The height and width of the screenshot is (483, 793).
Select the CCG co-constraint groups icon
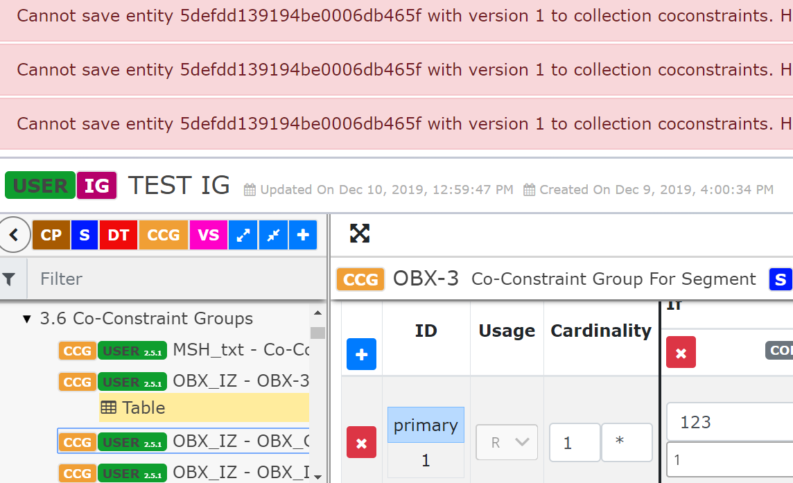(x=163, y=234)
